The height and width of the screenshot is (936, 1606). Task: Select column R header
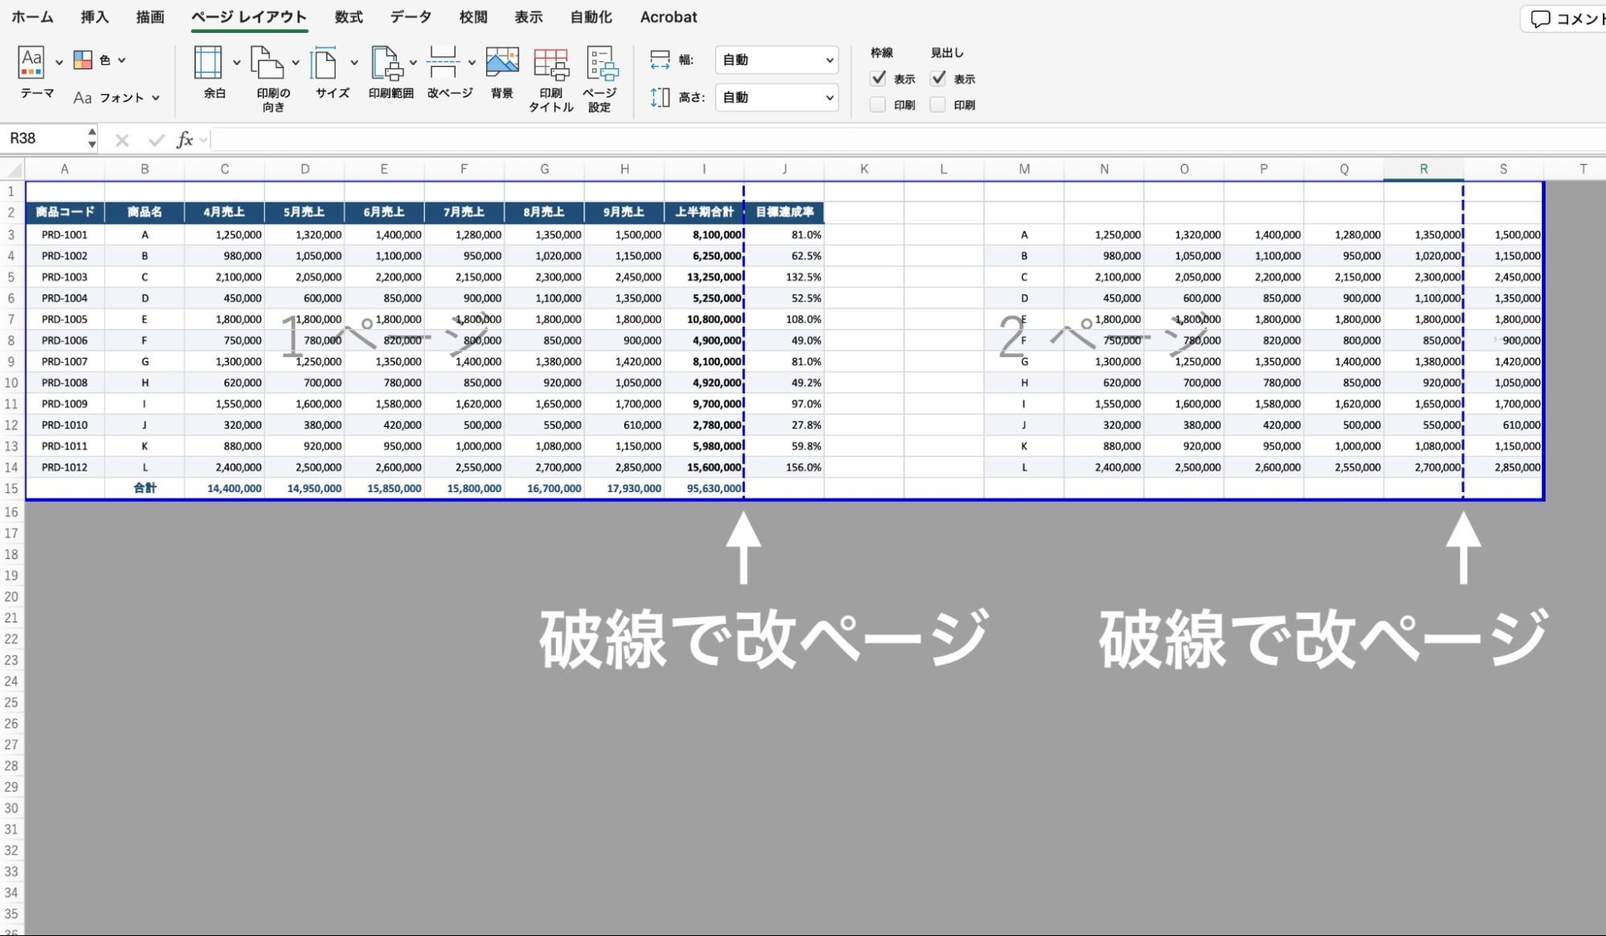[1424, 169]
